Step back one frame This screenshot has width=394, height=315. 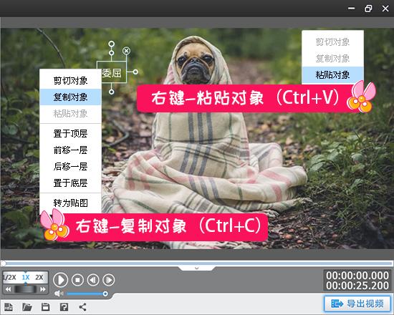coord(93,280)
